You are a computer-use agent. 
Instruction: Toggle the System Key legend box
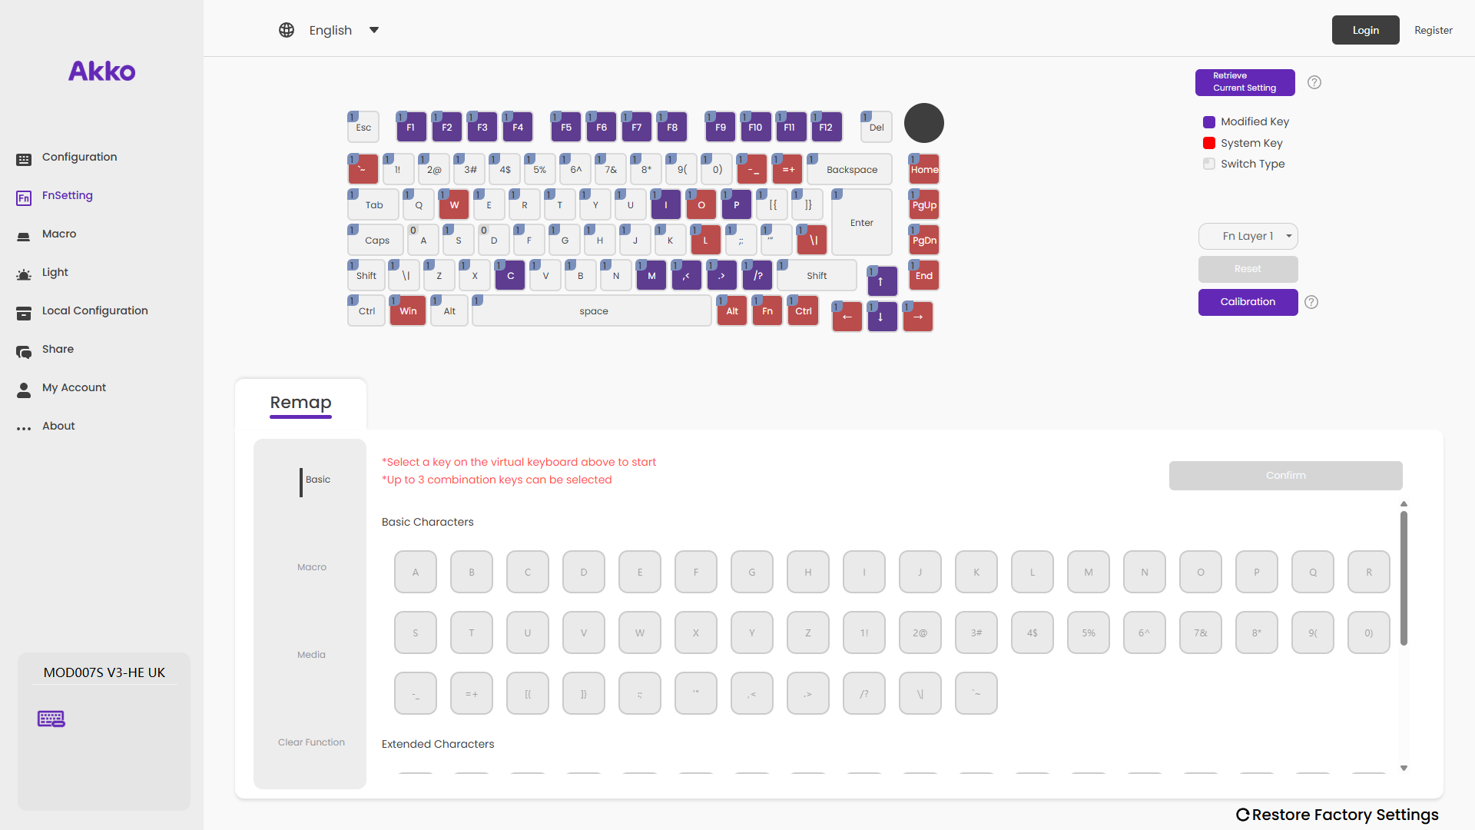[1209, 143]
